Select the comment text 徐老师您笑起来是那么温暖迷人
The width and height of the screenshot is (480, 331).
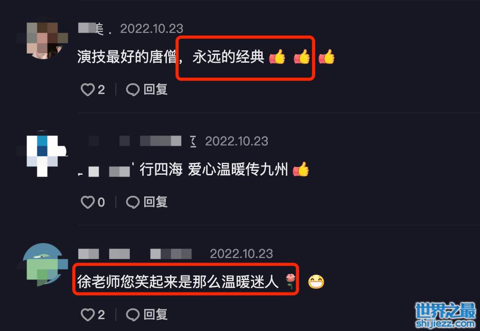pos(178,282)
